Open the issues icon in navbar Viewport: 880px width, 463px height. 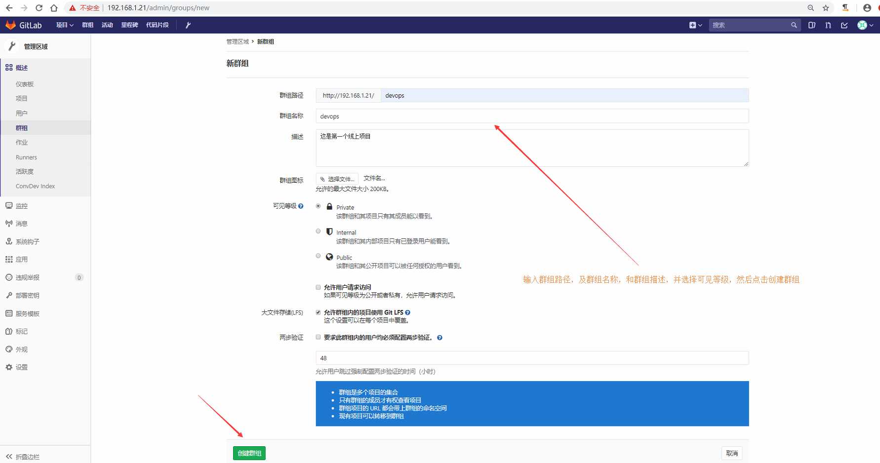pos(811,25)
